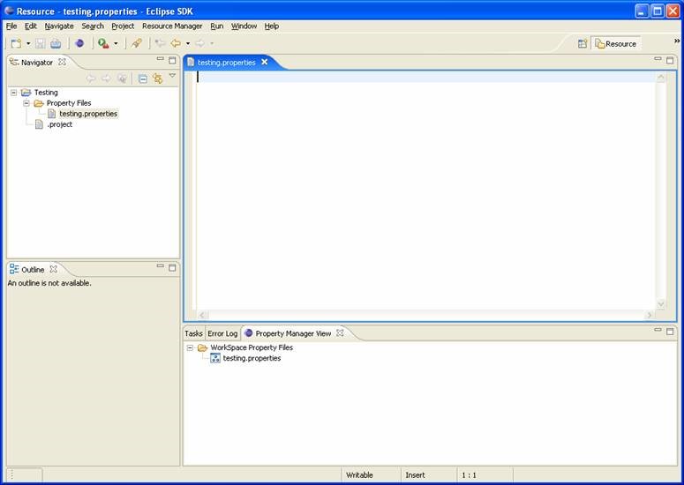Minimize the editor area
Viewport: 684px width, 485px height.
click(x=658, y=59)
